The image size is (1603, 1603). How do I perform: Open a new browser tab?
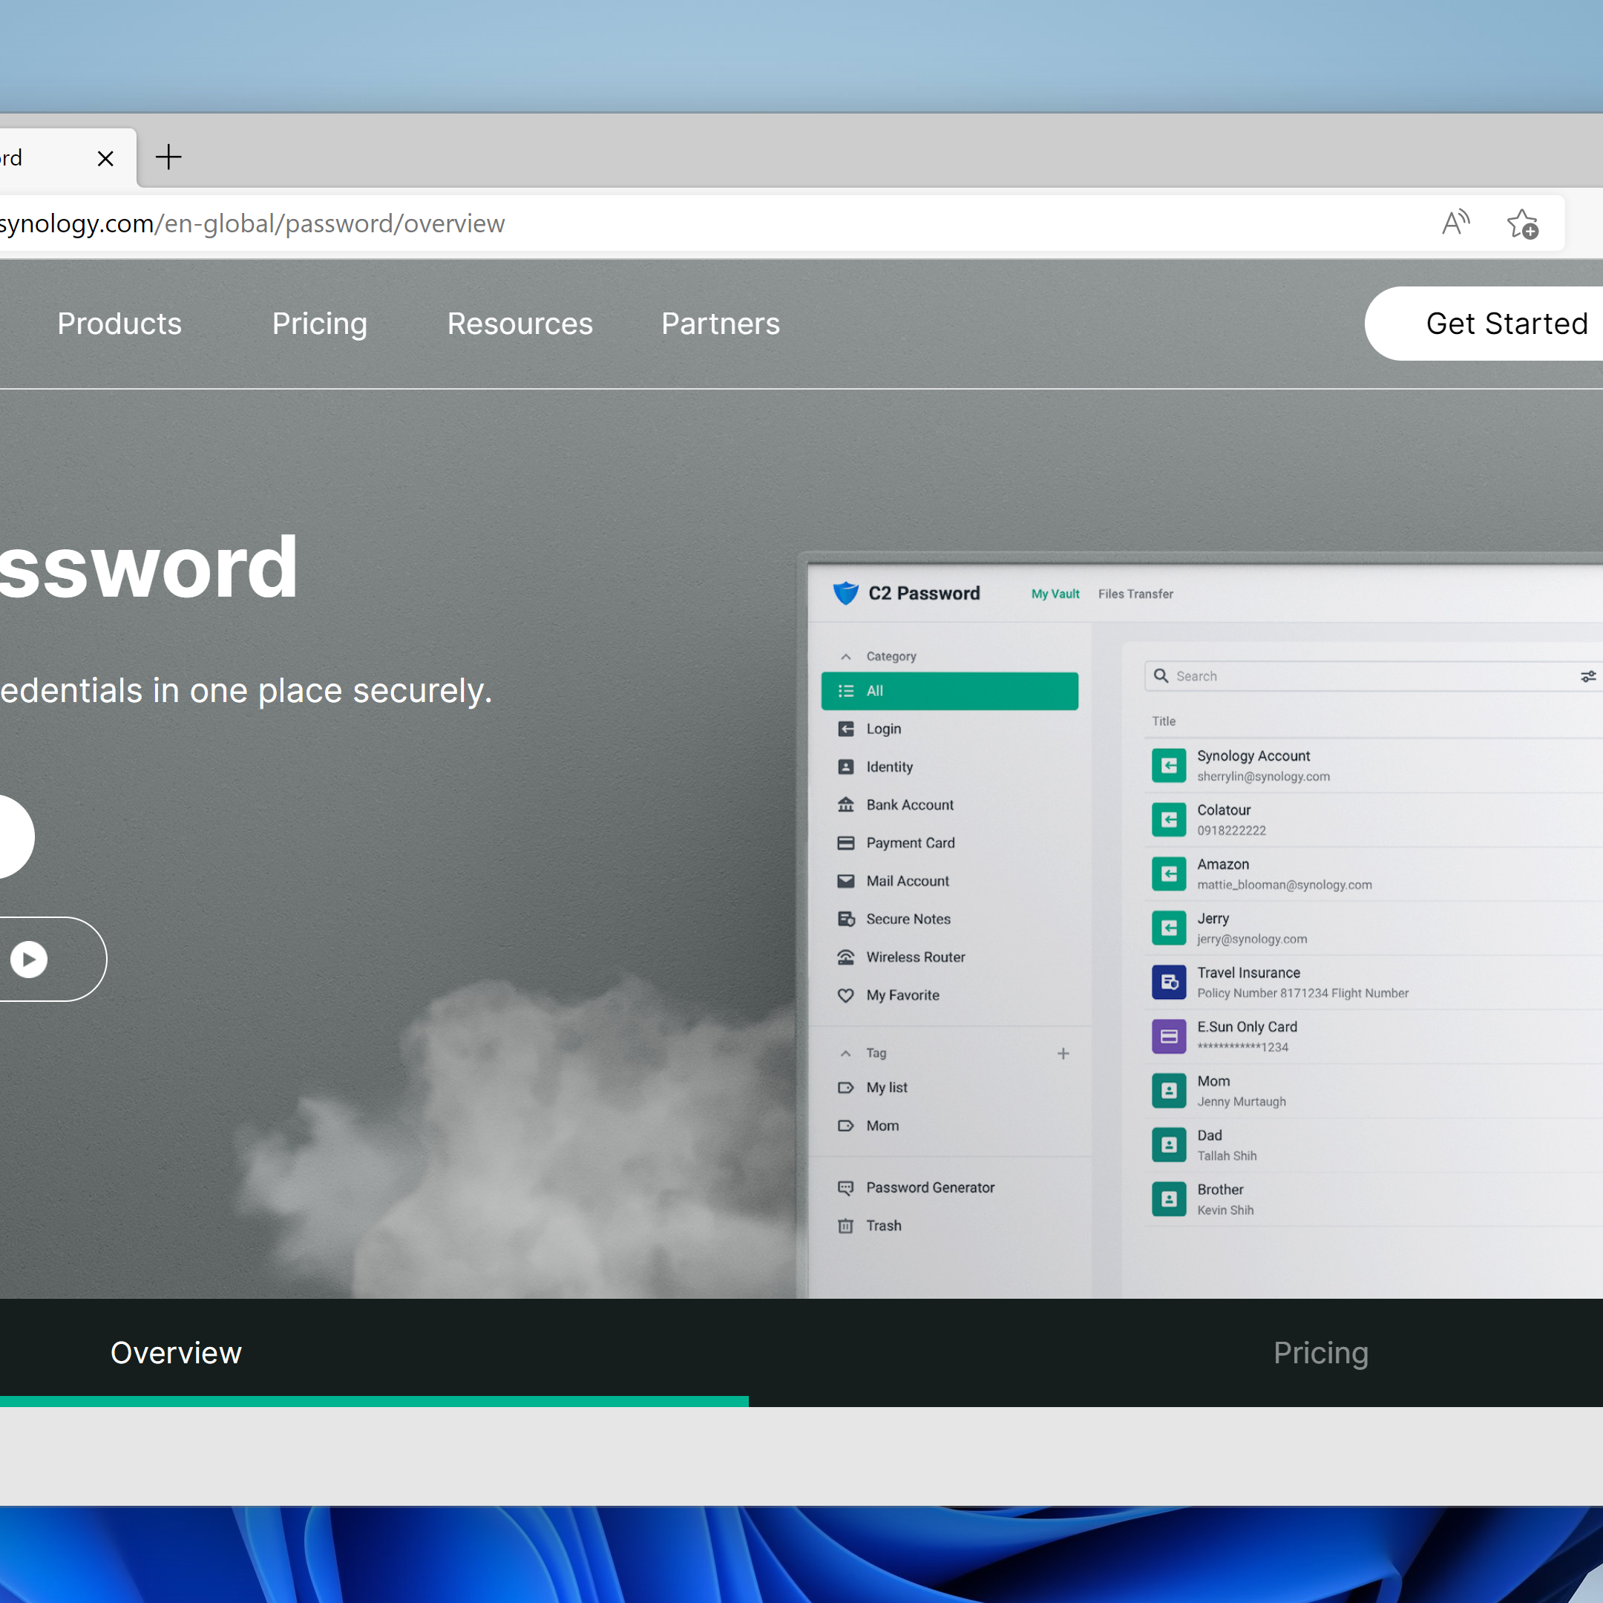168,157
